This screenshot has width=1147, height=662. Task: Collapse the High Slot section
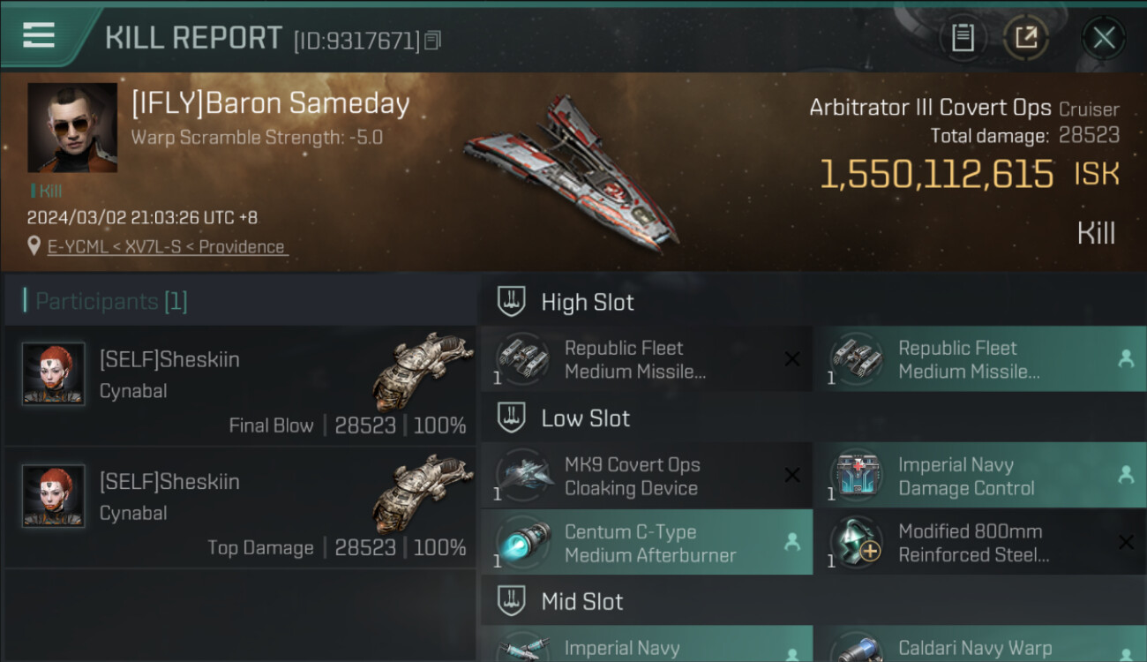(512, 302)
